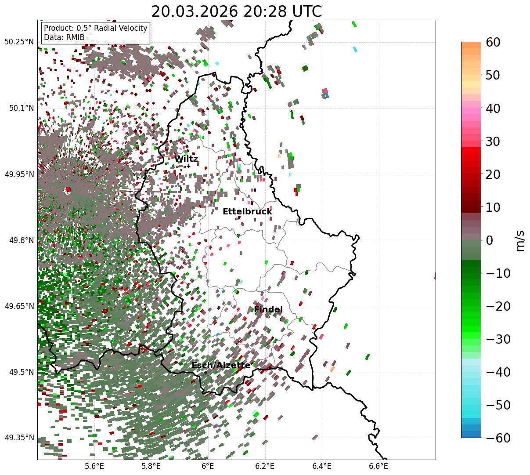The width and height of the screenshot is (530, 475).
Task: Click the colorbar value −30
Action: coord(498,339)
